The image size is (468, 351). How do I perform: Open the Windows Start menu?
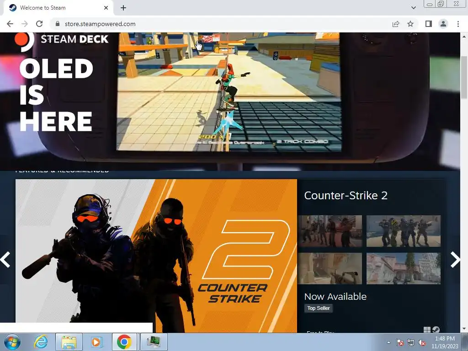[x=12, y=342]
